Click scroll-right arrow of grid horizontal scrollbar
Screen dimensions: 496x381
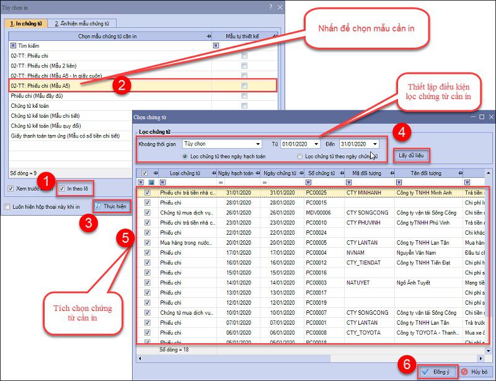[481, 359]
